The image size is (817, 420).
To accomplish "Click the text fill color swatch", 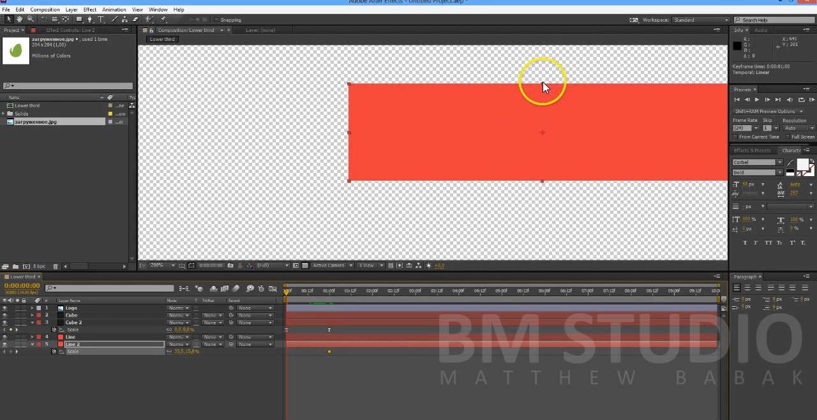I will pyautogui.click(x=802, y=165).
